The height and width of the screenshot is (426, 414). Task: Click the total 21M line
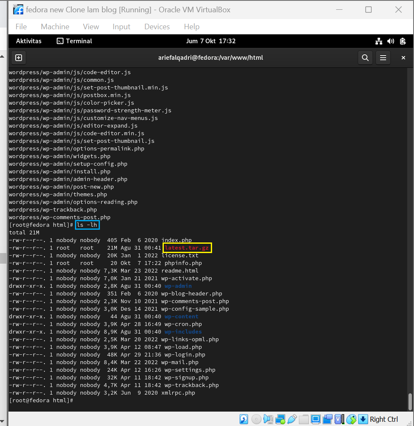pos(24,233)
